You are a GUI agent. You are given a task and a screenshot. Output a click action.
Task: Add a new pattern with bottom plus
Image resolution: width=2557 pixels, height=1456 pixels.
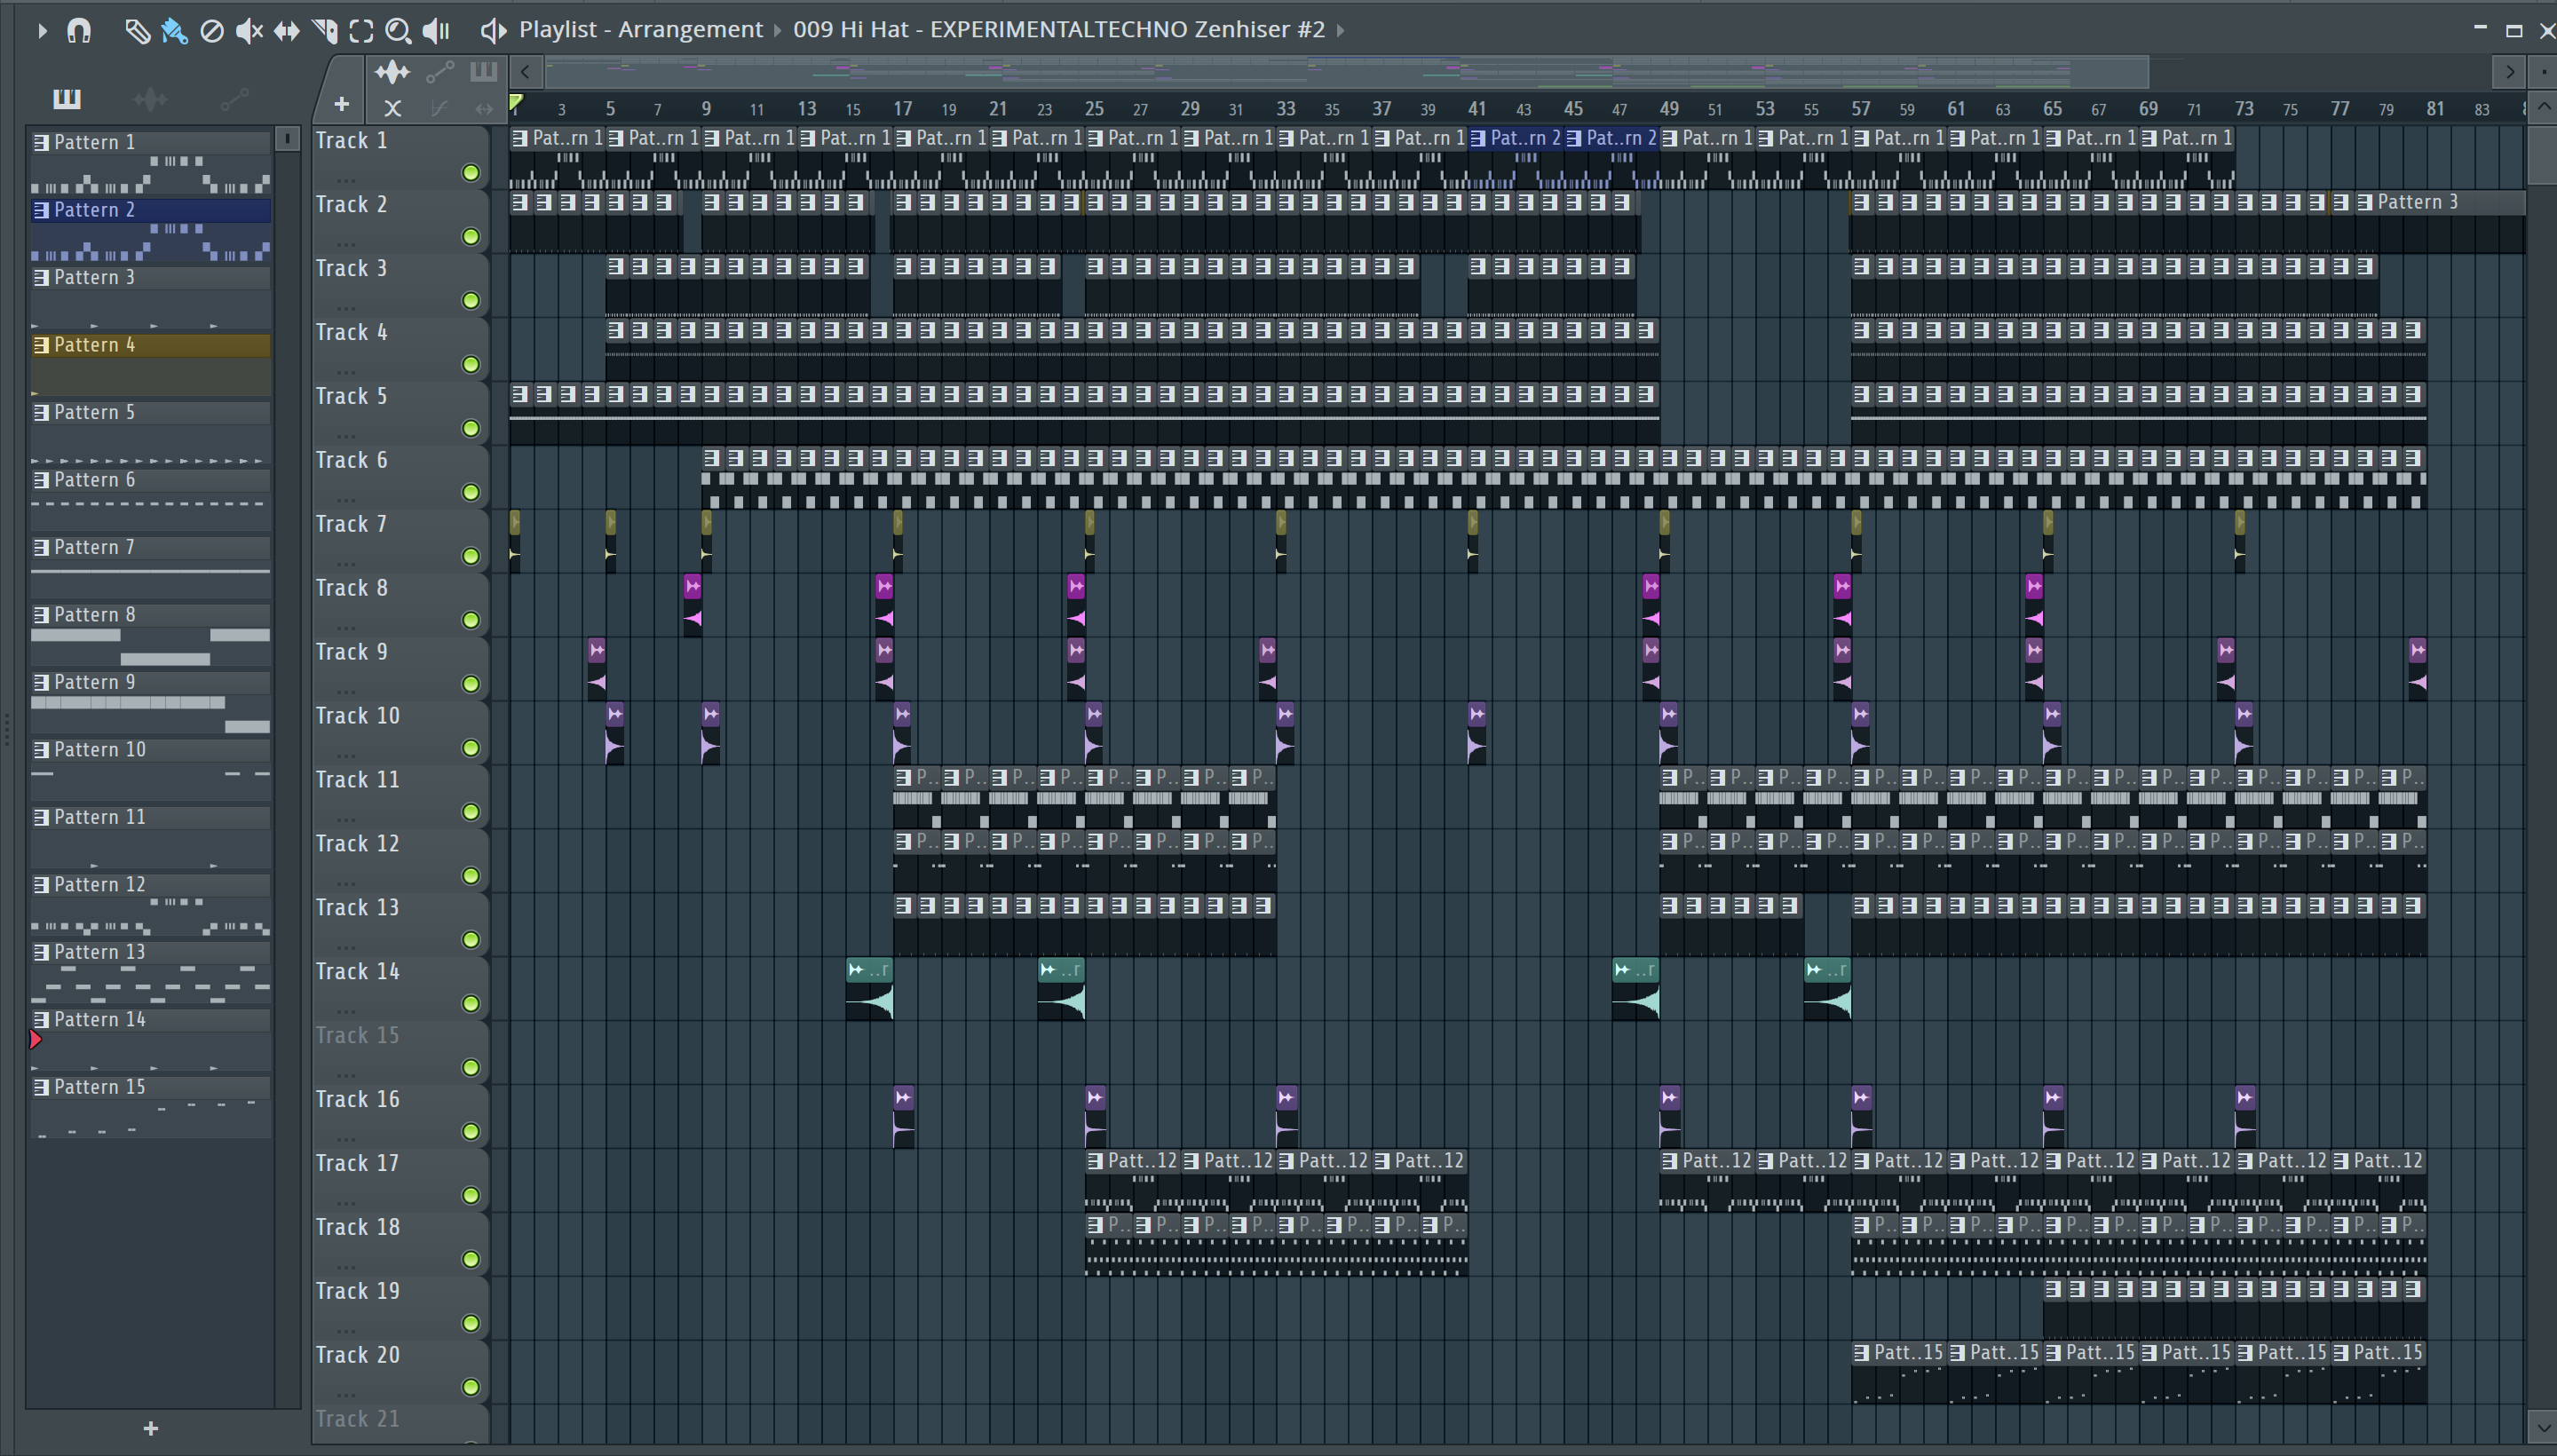151,1429
